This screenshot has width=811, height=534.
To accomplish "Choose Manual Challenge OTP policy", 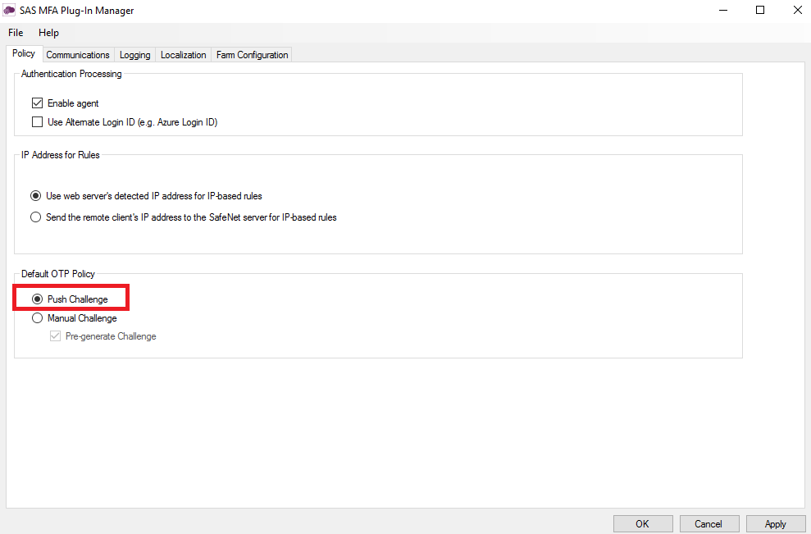I will tap(37, 318).
